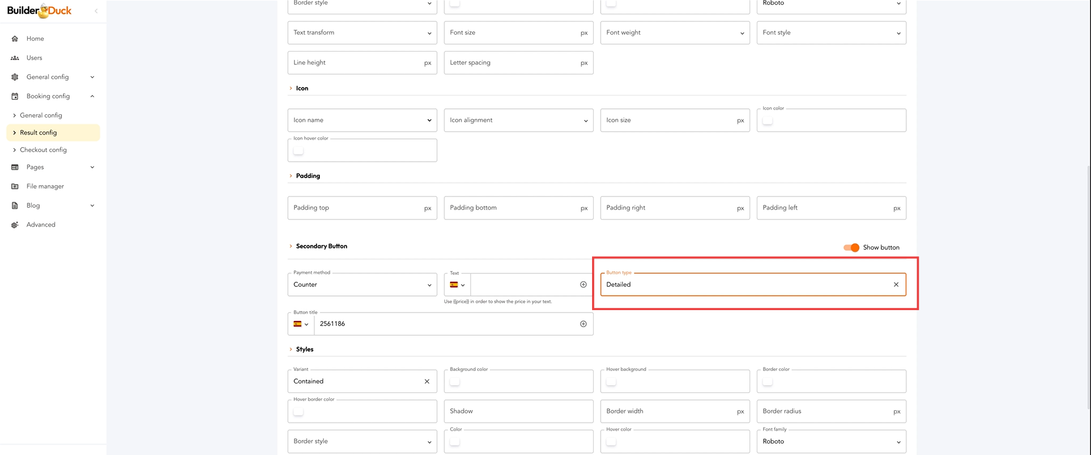Toggle the Show button switch

851,248
